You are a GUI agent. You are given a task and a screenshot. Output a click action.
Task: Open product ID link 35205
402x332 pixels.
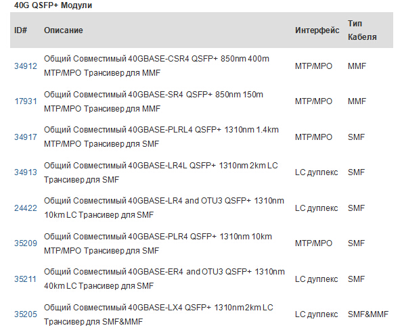tap(26, 314)
